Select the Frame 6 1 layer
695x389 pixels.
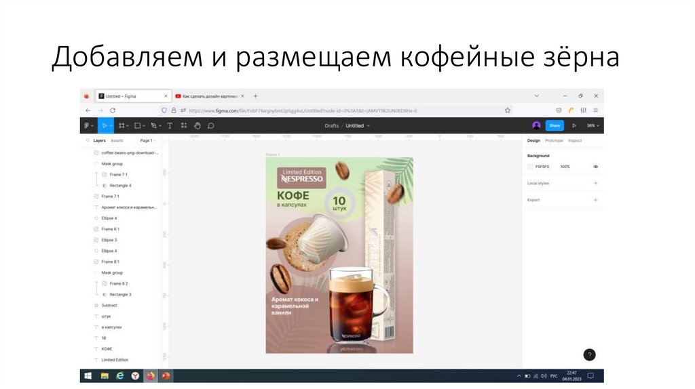pos(111,229)
